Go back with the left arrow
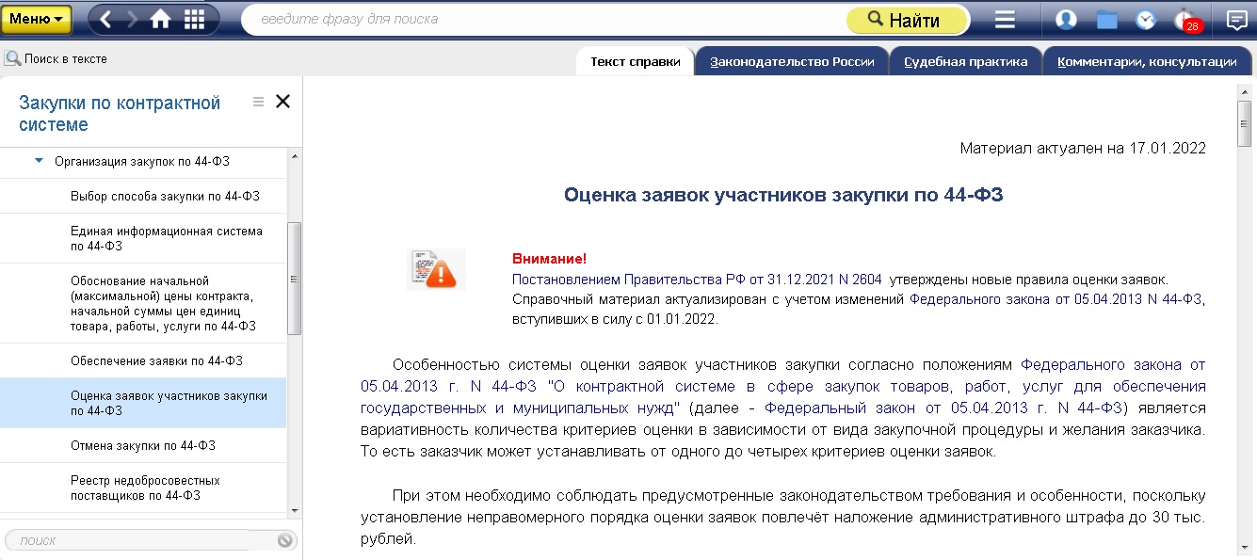Image resolution: width=1257 pixels, height=560 pixels. click(x=105, y=20)
